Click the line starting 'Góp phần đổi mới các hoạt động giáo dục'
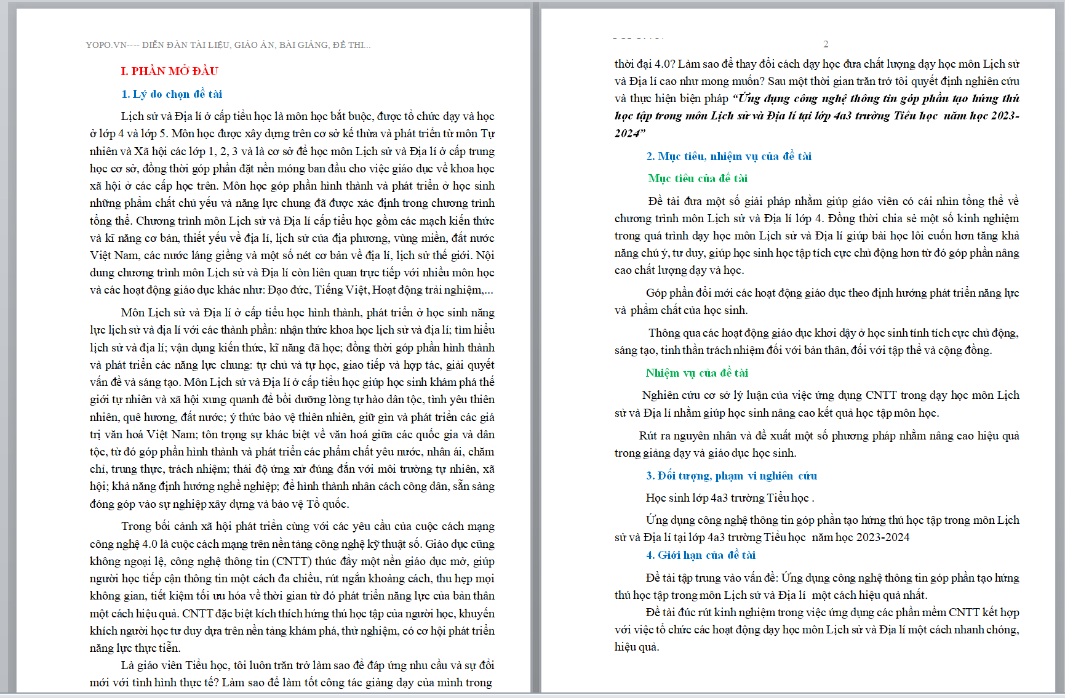This screenshot has width=1065, height=698. pos(832,293)
